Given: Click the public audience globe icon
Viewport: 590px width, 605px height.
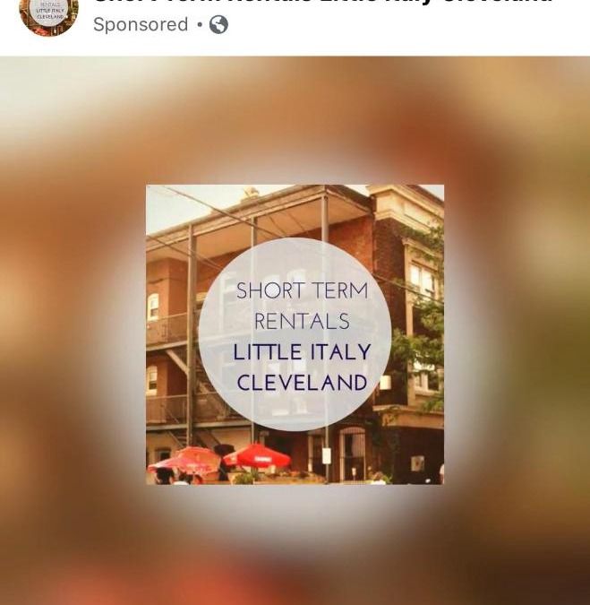Looking at the screenshot, I should click(218, 25).
